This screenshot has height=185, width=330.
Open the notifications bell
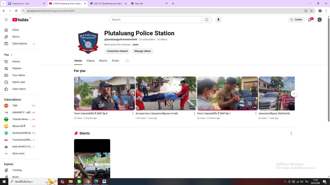pyautogui.click(x=310, y=20)
